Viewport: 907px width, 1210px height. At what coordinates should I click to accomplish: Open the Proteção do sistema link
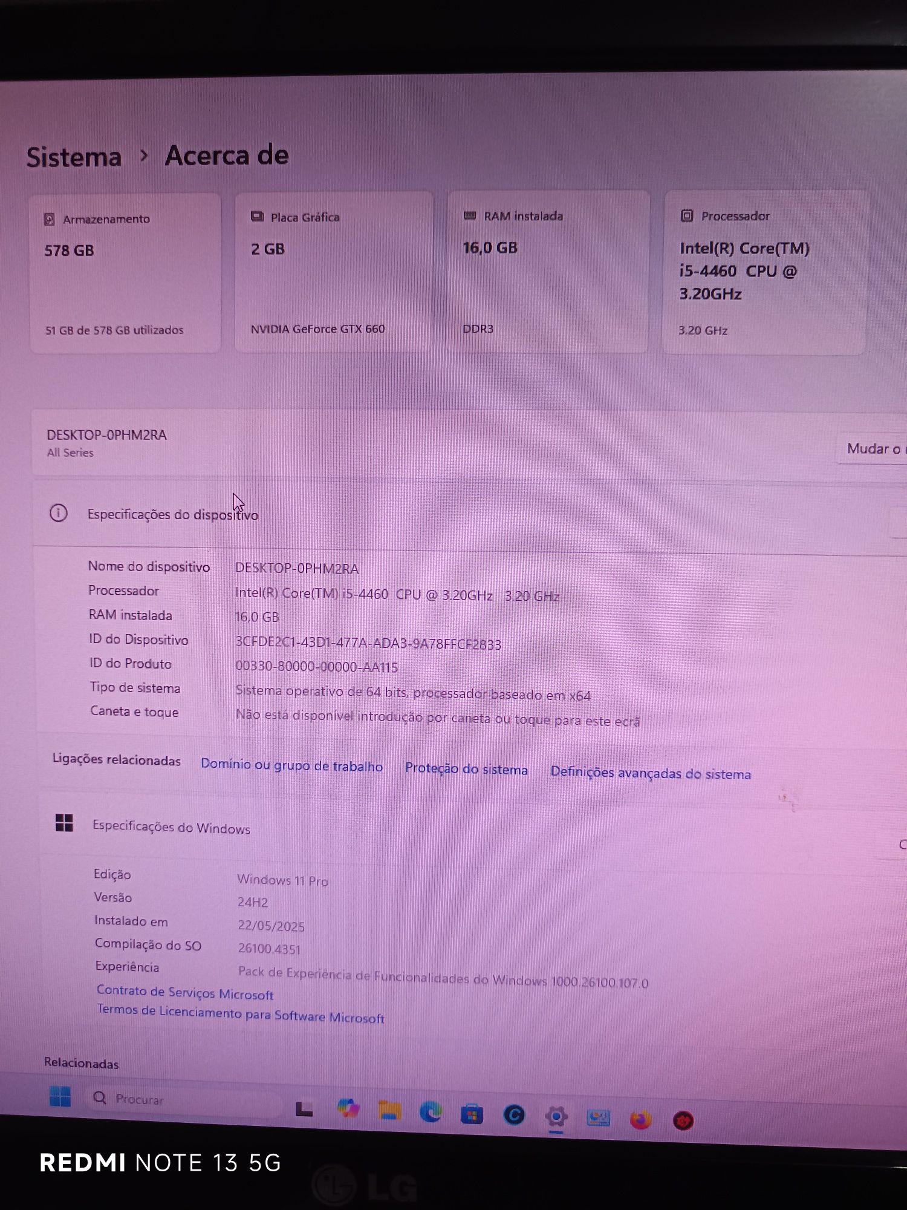tap(466, 769)
